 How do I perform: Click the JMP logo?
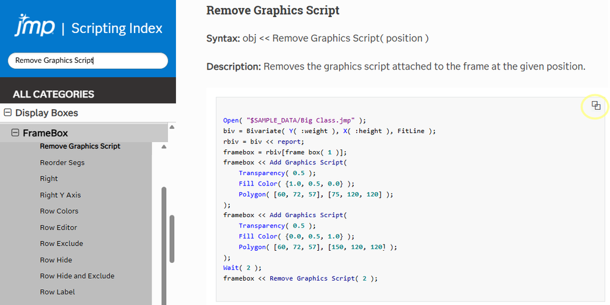click(34, 27)
